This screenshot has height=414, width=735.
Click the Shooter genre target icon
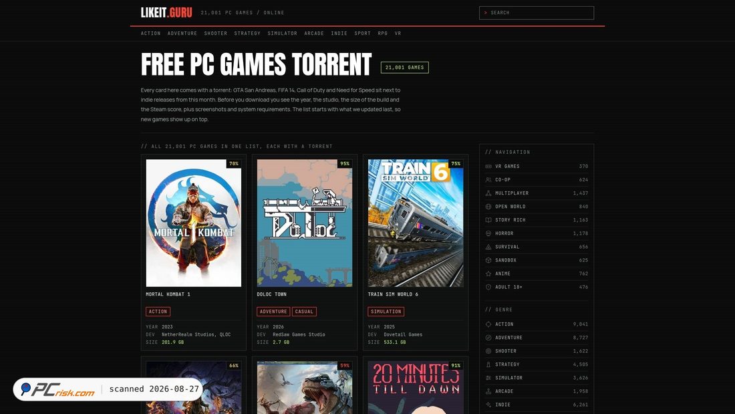[x=488, y=350]
